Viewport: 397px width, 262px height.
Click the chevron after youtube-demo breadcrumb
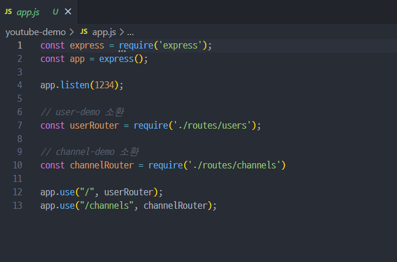tap(72, 32)
